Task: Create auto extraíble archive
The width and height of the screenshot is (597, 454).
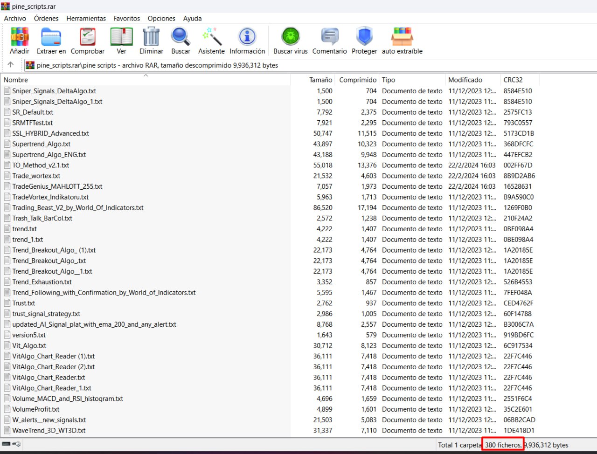Action: point(402,41)
